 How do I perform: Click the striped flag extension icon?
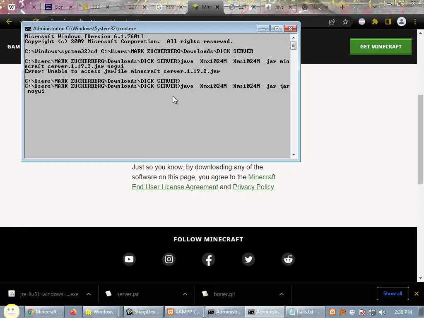point(362,22)
